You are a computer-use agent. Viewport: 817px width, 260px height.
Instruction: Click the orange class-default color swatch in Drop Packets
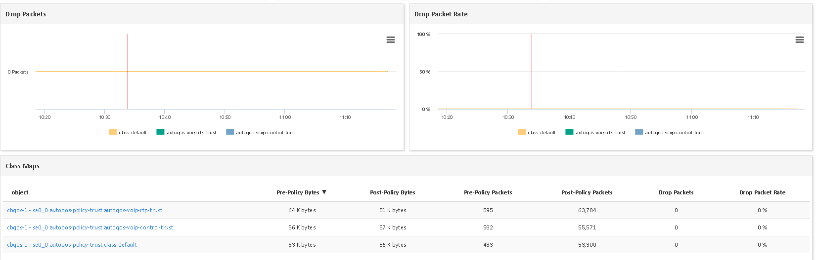point(113,132)
